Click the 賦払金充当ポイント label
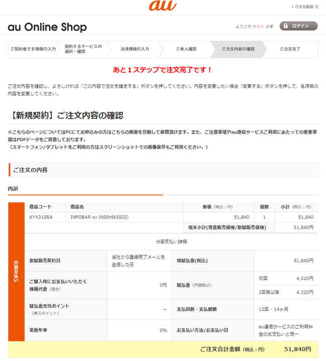The height and width of the screenshot is (361, 326). [x=49, y=306]
